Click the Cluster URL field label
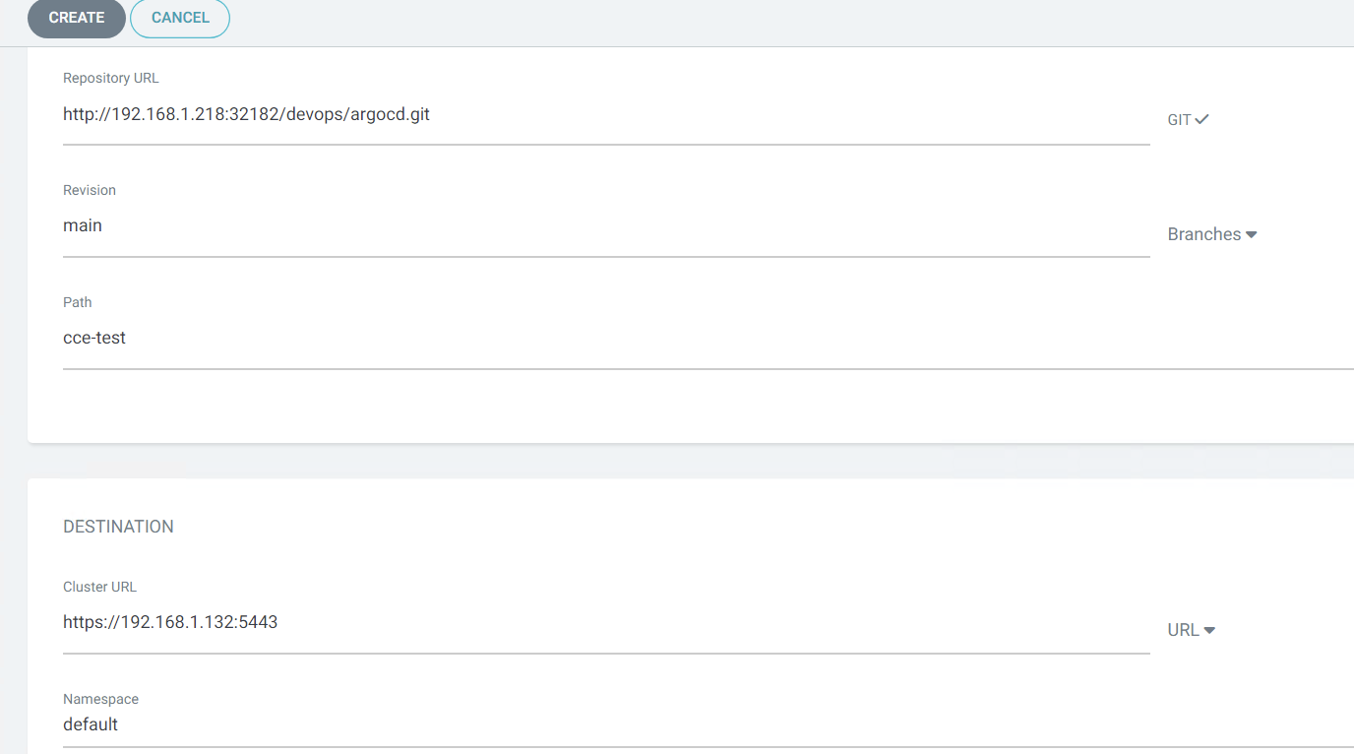1354x754 pixels. [x=99, y=588]
